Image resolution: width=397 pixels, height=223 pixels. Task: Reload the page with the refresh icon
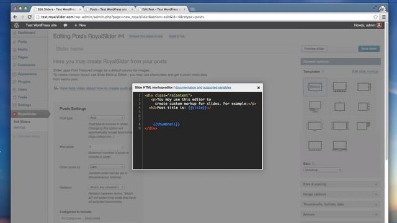point(29,17)
